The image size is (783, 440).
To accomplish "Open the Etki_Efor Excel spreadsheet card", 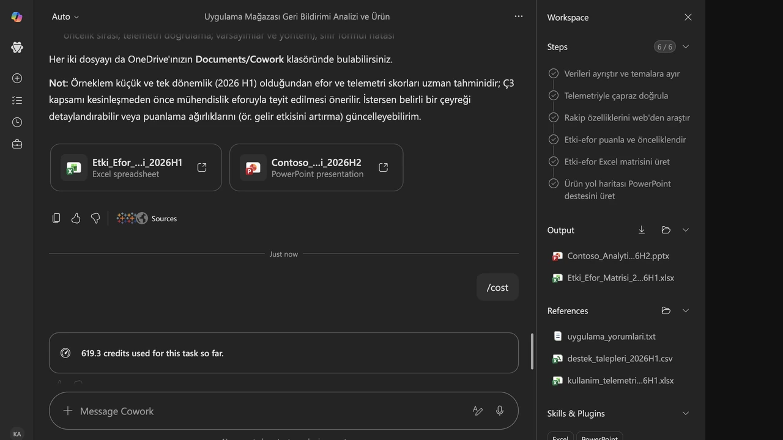I will [136, 167].
